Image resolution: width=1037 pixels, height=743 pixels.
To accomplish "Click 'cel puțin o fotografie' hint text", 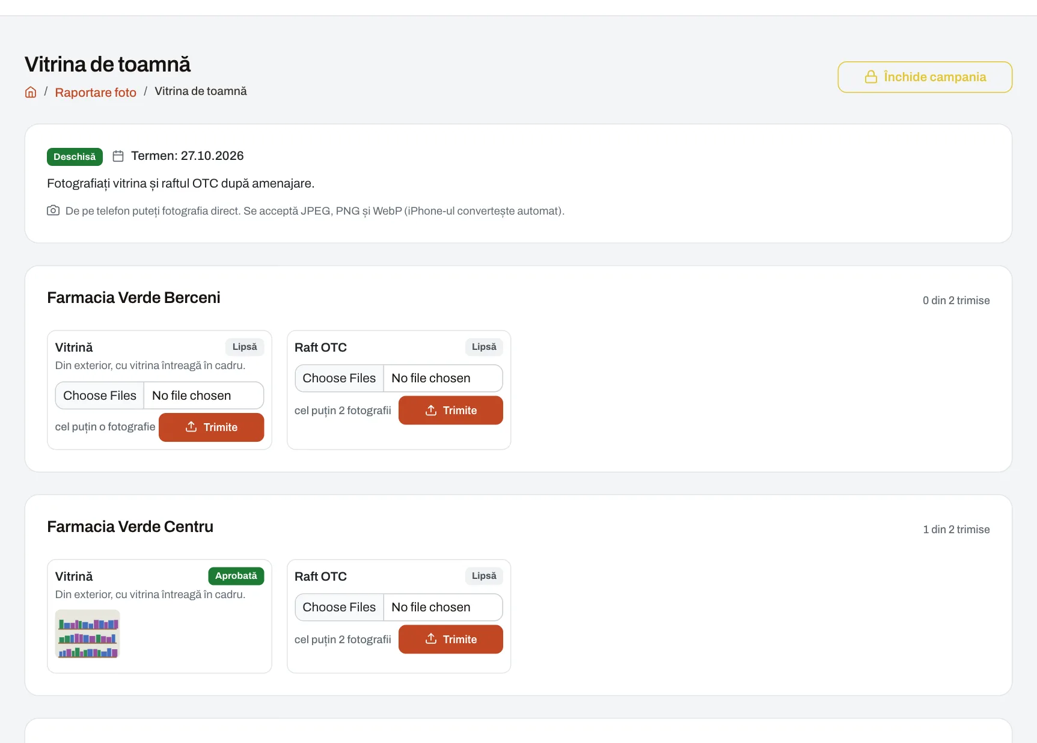I will pos(105,427).
